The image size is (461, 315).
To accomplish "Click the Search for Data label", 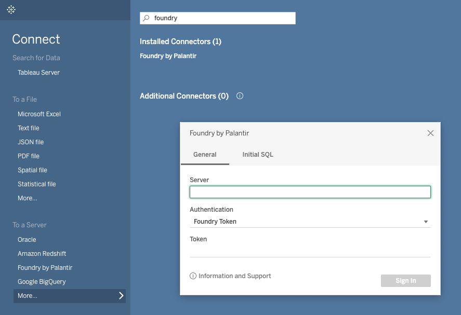I will pos(36,58).
